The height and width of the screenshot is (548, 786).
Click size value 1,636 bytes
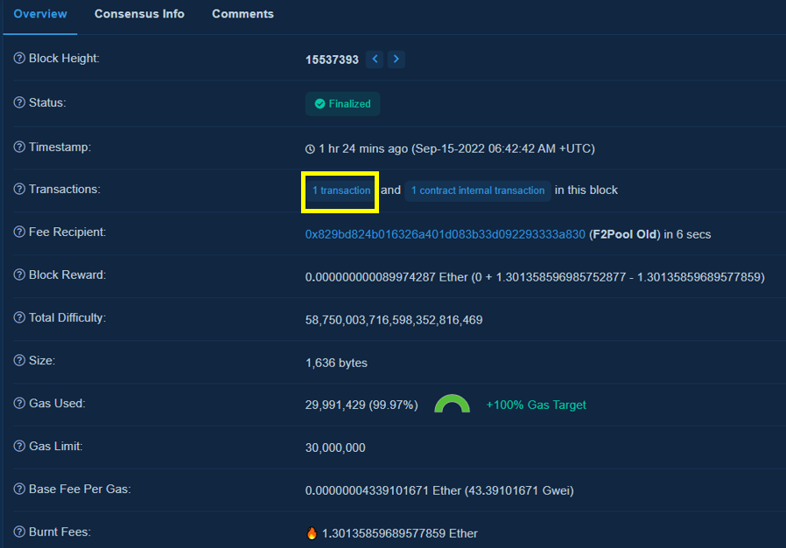pos(336,363)
